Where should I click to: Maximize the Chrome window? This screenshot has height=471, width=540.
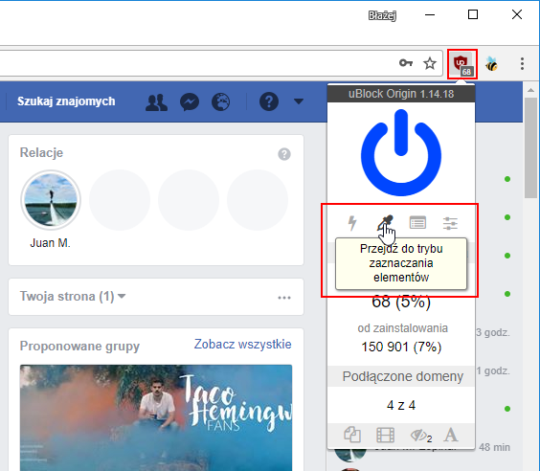tap(473, 14)
